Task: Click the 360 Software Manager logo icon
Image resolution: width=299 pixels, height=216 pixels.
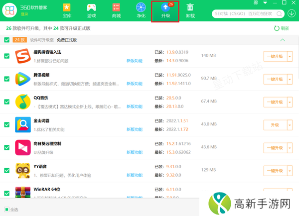Action: pyautogui.click(x=9, y=10)
